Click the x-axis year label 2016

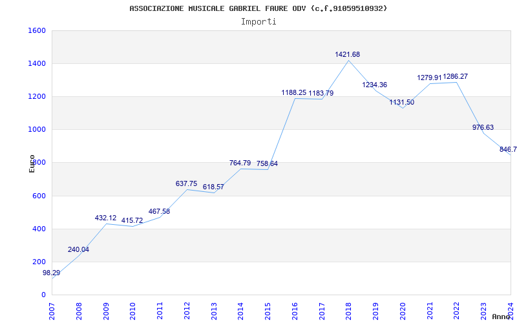[295, 311]
